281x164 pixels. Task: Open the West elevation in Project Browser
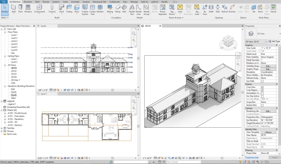click(14, 98)
